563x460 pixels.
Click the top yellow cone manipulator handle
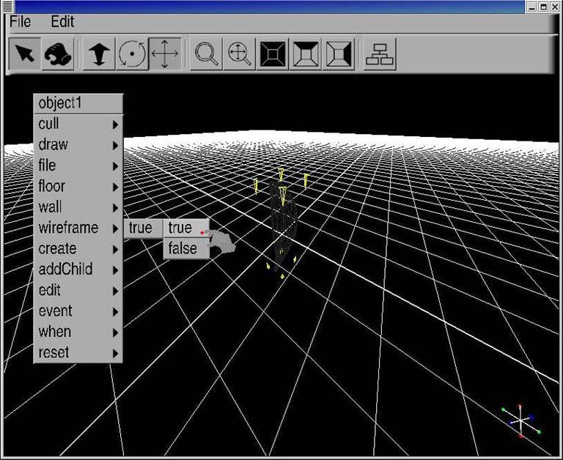click(x=281, y=174)
